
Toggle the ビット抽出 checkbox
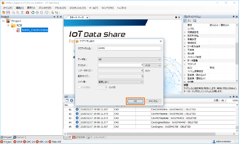[79, 88]
